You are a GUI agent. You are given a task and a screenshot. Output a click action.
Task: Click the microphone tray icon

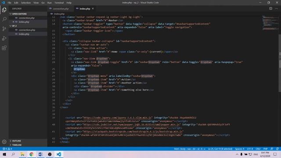click(241, 154)
